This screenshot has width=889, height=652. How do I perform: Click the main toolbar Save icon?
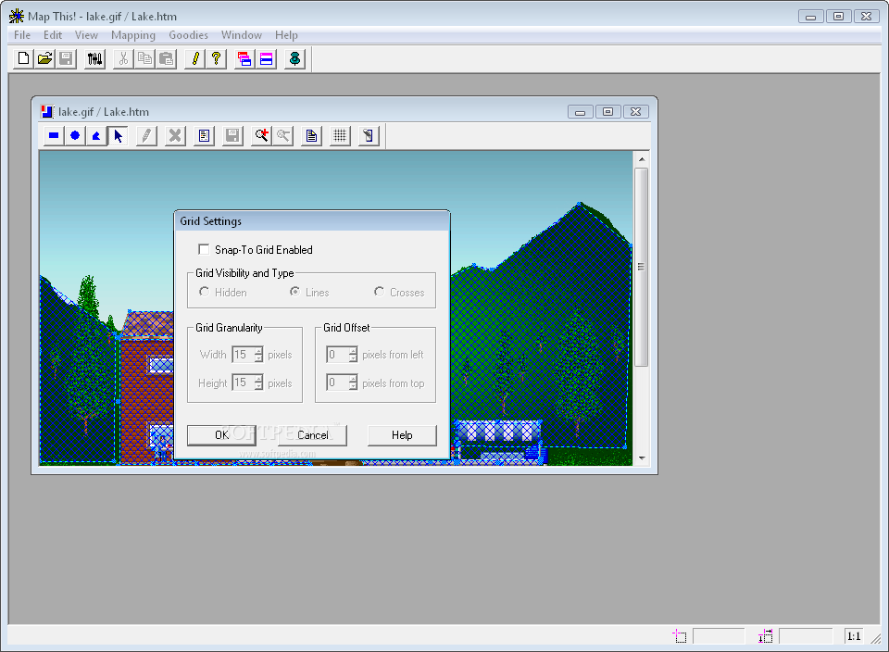(66, 59)
